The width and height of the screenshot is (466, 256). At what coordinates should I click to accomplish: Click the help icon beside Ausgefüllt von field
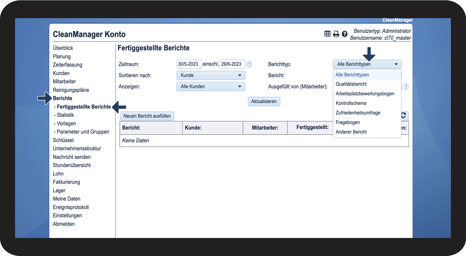pos(406,87)
